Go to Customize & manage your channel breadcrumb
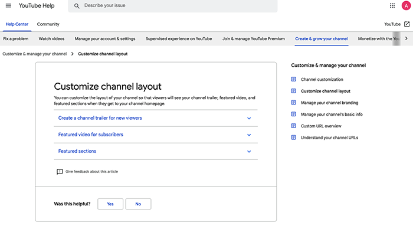Viewport: 413px width, 229px height. click(x=34, y=54)
